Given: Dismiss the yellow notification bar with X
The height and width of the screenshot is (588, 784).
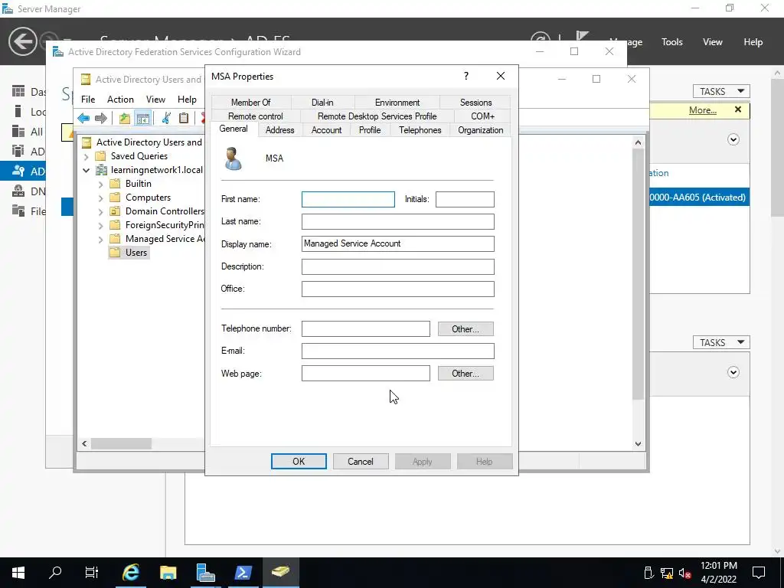Looking at the screenshot, I should pos(738,109).
